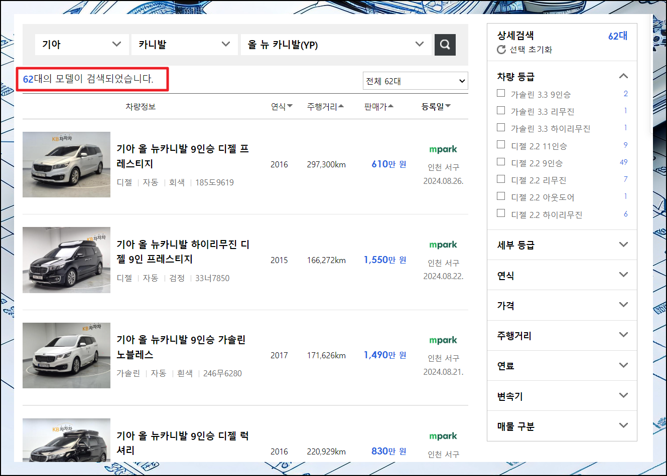This screenshot has width=667, height=476.
Task: Click plate number 185도9619
Action: pyautogui.click(x=214, y=182)
